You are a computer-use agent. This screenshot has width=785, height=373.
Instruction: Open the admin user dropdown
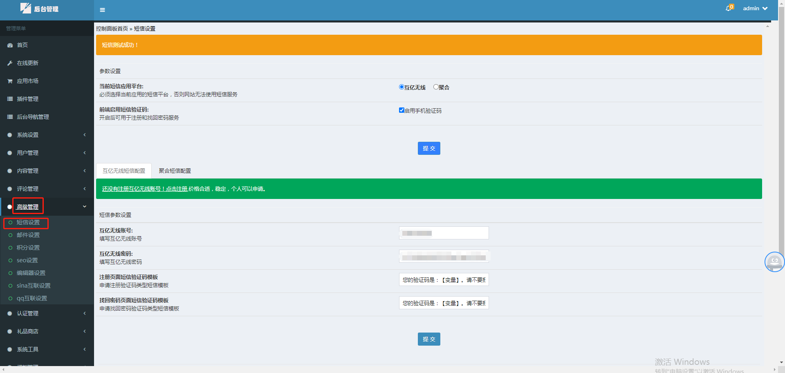(755, 8)
